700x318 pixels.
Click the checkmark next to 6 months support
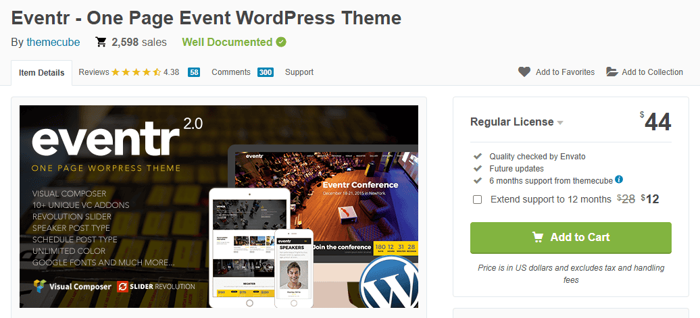click(x=478, y=181)
